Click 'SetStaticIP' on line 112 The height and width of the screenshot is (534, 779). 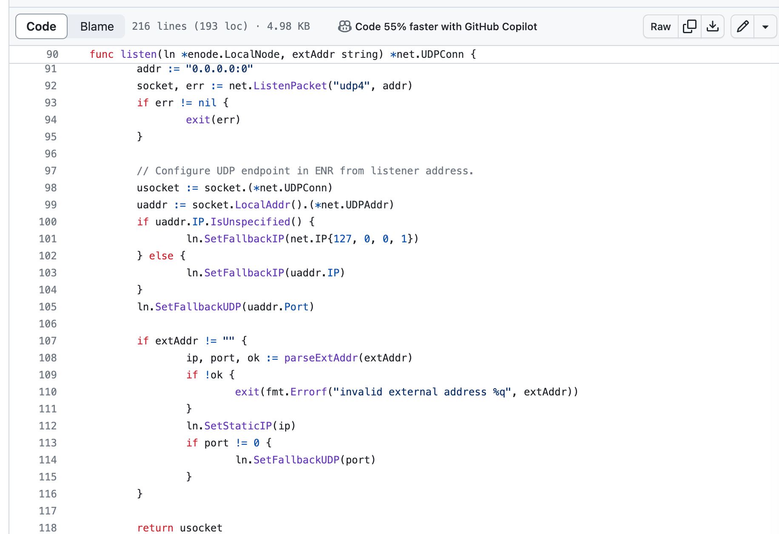tap(238, 426)
